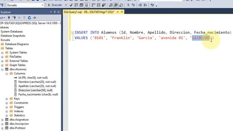
Task: Click the Alumnos table name in the query
Action: click(109, 32)
